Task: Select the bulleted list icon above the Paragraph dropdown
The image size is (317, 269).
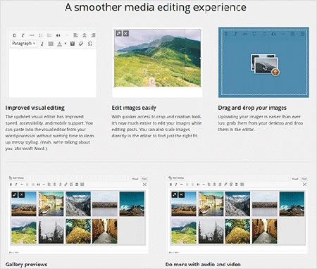Action: tap(41, 35)
